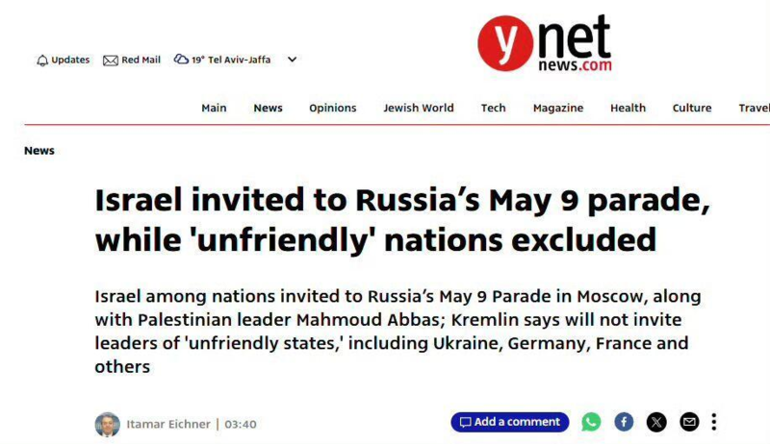Click the Add a comment button

[x=510, y=422]
